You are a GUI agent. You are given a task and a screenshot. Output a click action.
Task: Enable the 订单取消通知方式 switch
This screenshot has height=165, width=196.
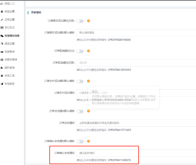pyautogui.click(x=80, y=51)
